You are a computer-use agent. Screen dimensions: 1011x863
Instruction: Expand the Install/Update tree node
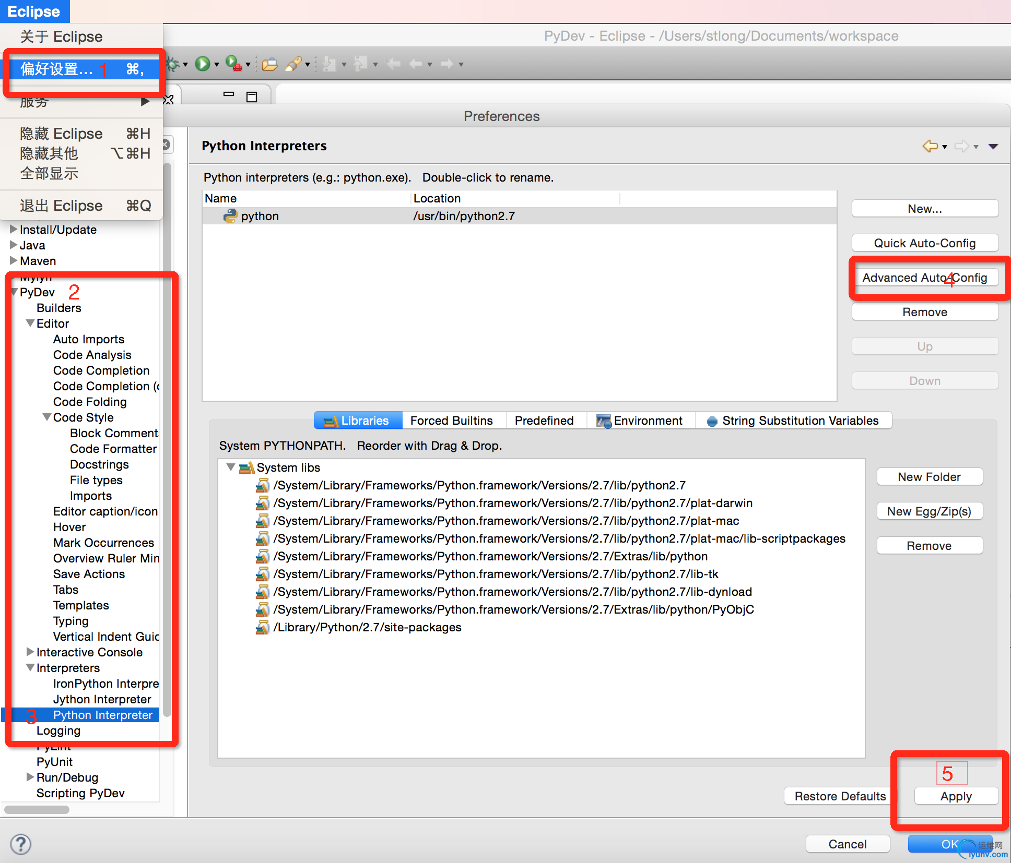(14, 229)
